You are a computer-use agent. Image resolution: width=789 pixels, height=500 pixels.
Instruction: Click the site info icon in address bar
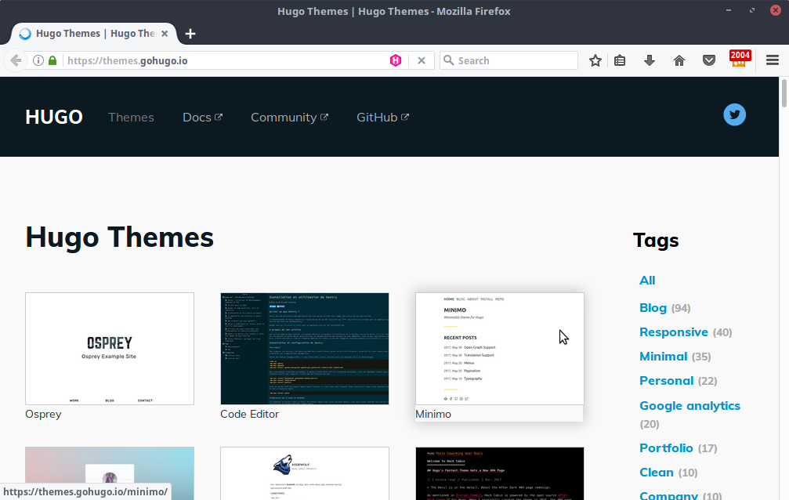coord(38,60)
